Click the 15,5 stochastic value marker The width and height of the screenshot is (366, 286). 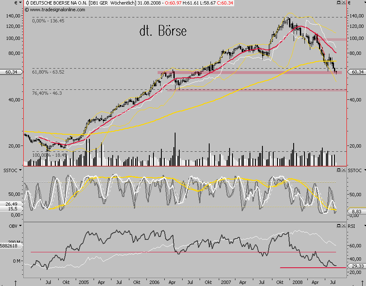click(12, 209)
